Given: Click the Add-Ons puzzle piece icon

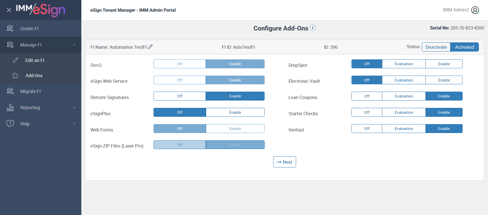Looking at the screenshot, I should click(x=15, y=76).
